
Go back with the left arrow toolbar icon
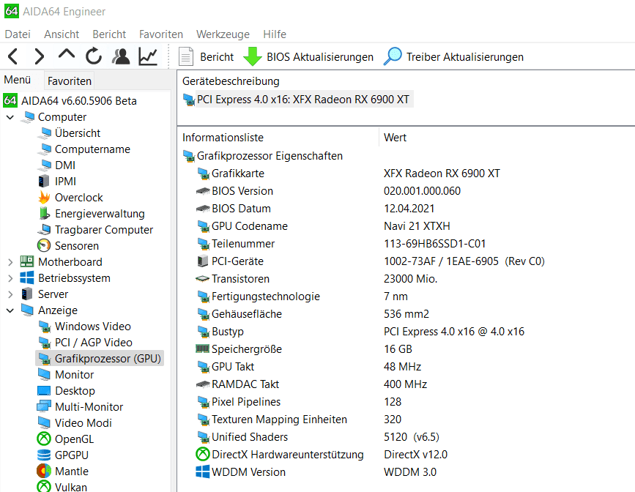(13, 56)
